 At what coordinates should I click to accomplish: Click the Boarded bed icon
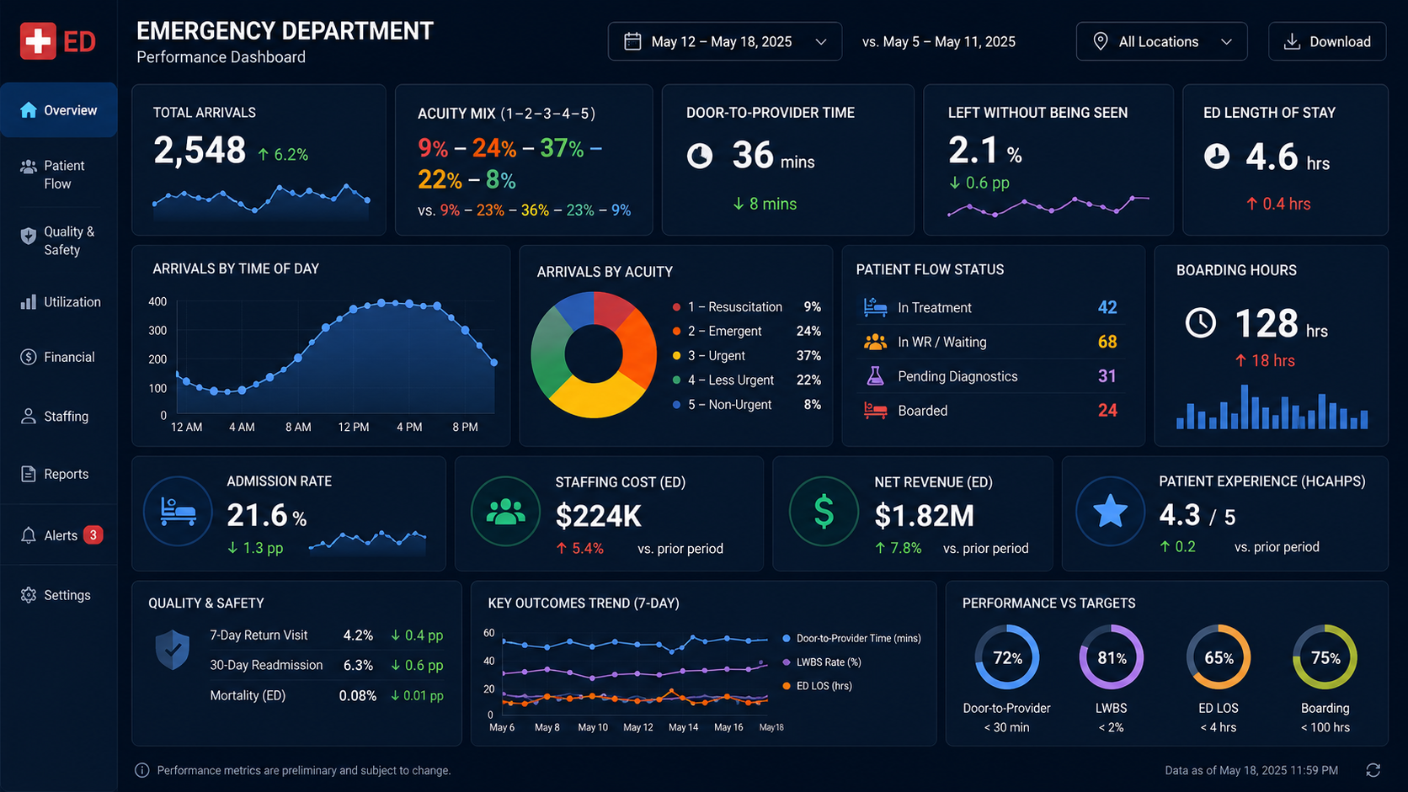(x=876, y=411)
